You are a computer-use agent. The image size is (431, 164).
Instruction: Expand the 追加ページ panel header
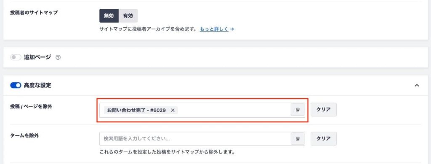(x=215, y=58)
